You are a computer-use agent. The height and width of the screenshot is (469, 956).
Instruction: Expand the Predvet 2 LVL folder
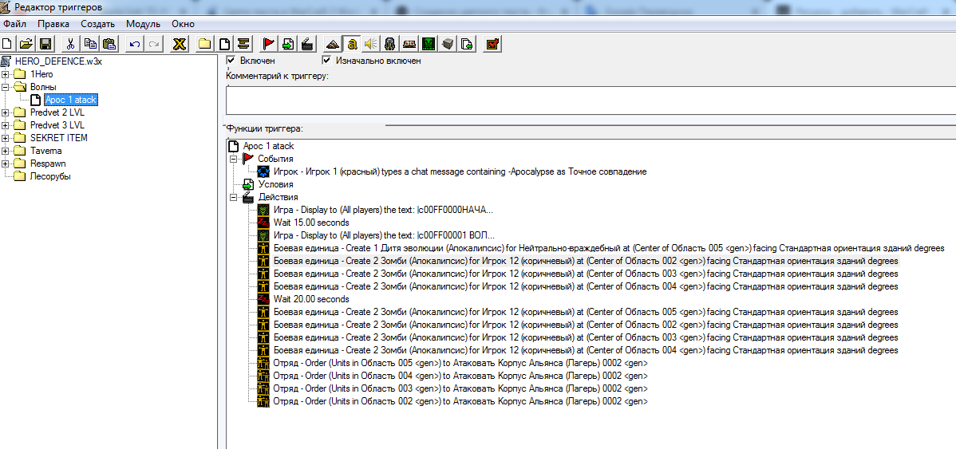(x=6, y=112)
